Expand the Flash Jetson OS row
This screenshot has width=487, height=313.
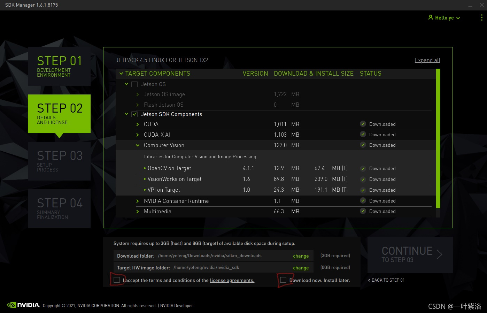(138, 105)
